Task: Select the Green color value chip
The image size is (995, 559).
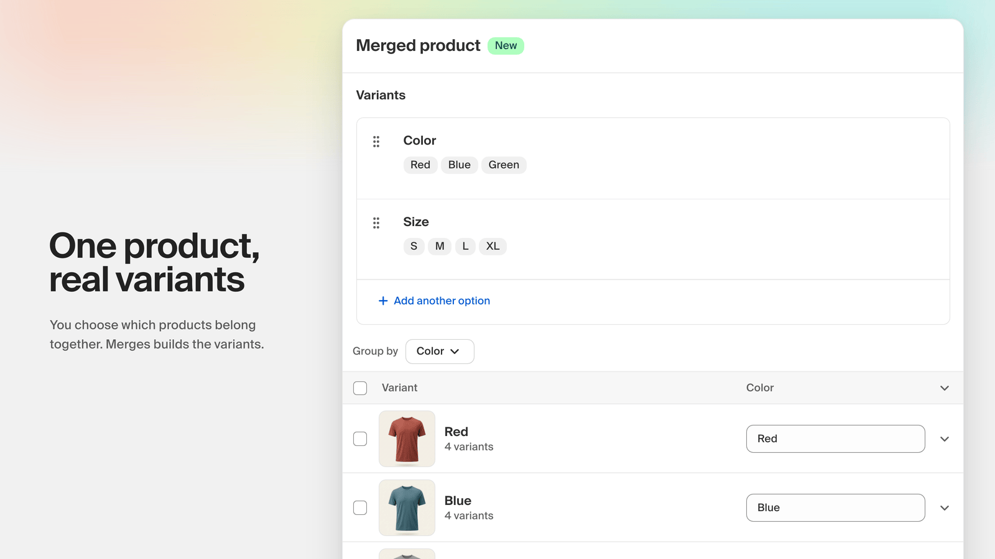Action: (504, 165)
